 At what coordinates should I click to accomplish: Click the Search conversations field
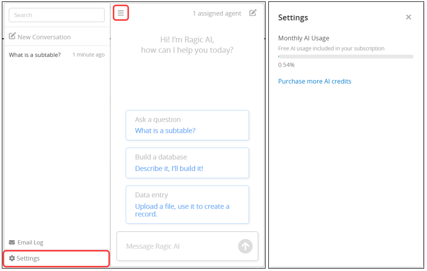pyautogui.click(x=57, y=15)
